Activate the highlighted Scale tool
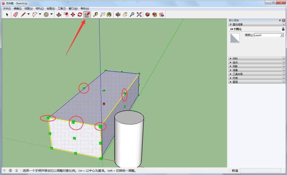This screenshot has width=287, height=175. (87, 14)
